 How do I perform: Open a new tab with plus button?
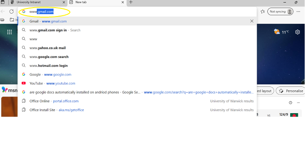(x=131, y=2)
